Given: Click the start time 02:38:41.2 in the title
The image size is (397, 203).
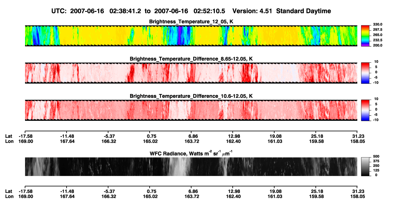Looking at the screenshot, I should tap(126, 11).
